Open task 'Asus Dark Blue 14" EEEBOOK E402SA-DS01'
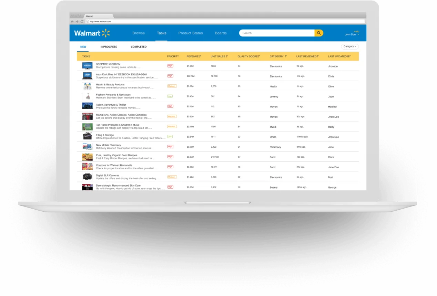Screen dimensions: 437x296 122,74
